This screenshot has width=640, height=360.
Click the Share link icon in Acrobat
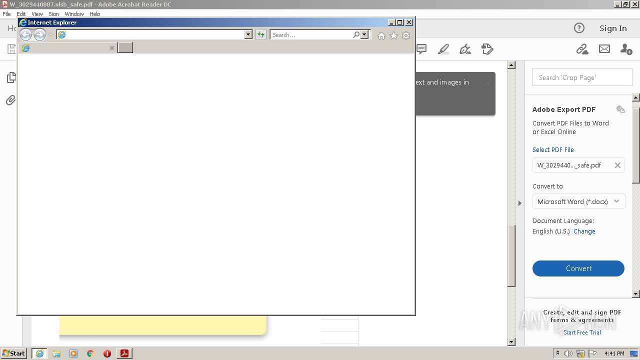pyautogui.click(x=582, y=49)
